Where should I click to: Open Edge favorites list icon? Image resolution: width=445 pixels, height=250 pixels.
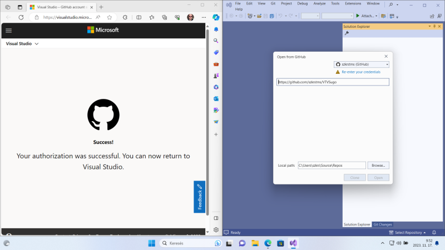coord(152,17)
